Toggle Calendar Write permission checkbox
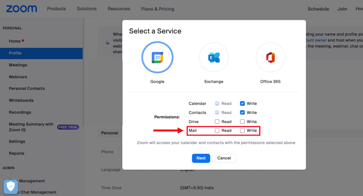 pos(242,103)
